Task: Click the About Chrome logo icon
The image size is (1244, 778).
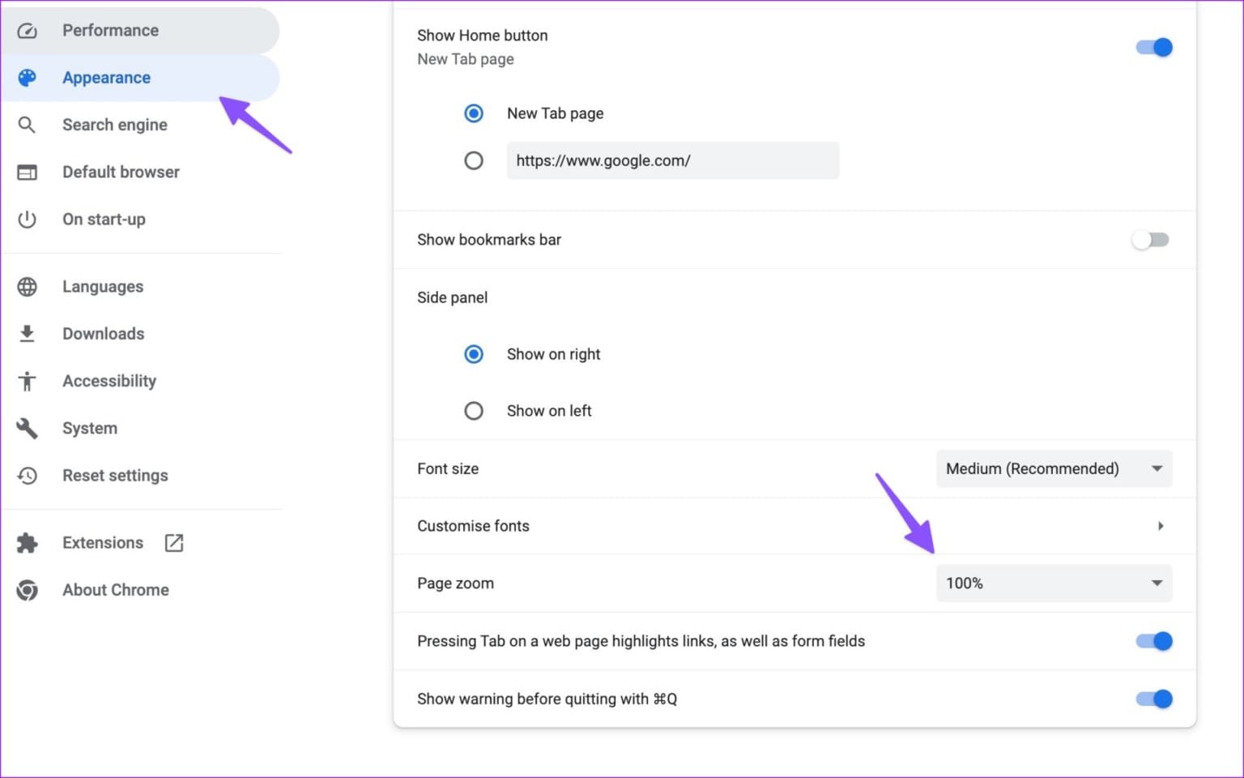Action: coord(28,590)
